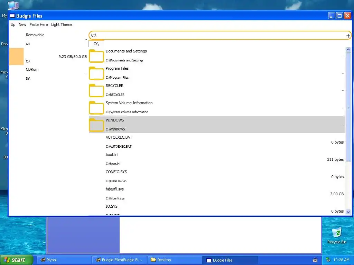
Task: Click Budgie Files taskbar button
Action: 230,260
